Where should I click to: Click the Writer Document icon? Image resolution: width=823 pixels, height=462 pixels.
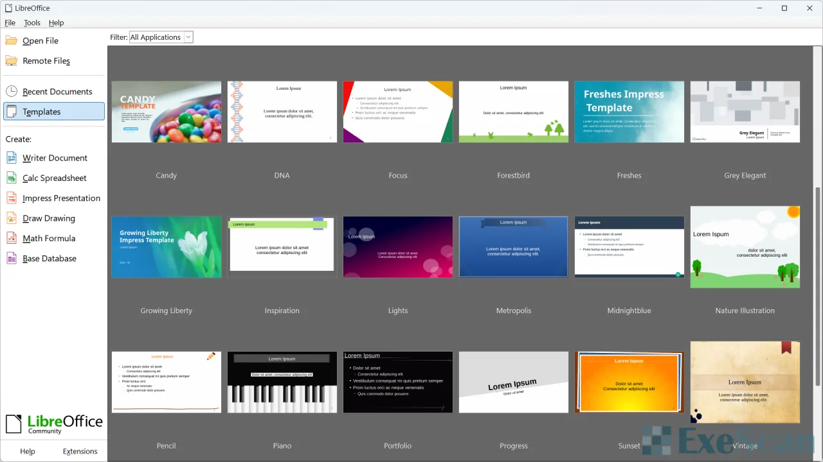pyautogui.click(x=12, y=158)
